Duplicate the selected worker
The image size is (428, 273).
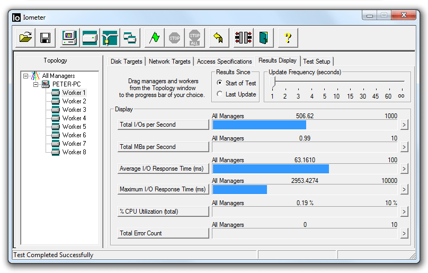(x=130, y=38)
